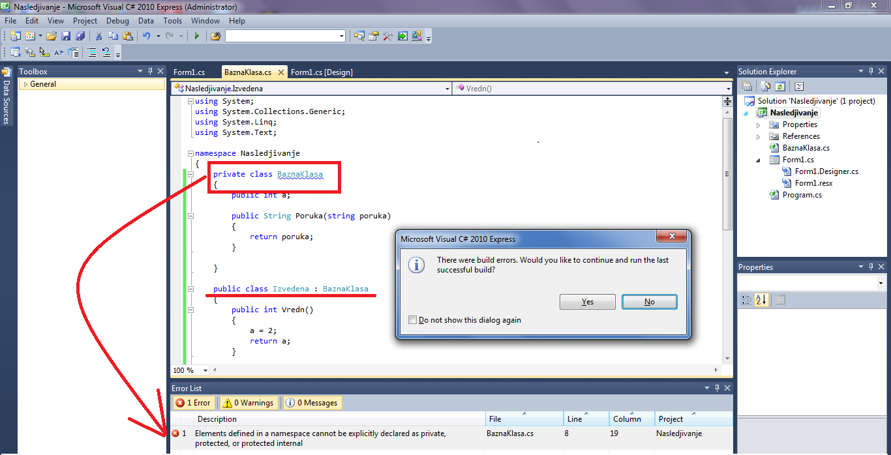Expand the General group in Toolbox

[25, 84]
